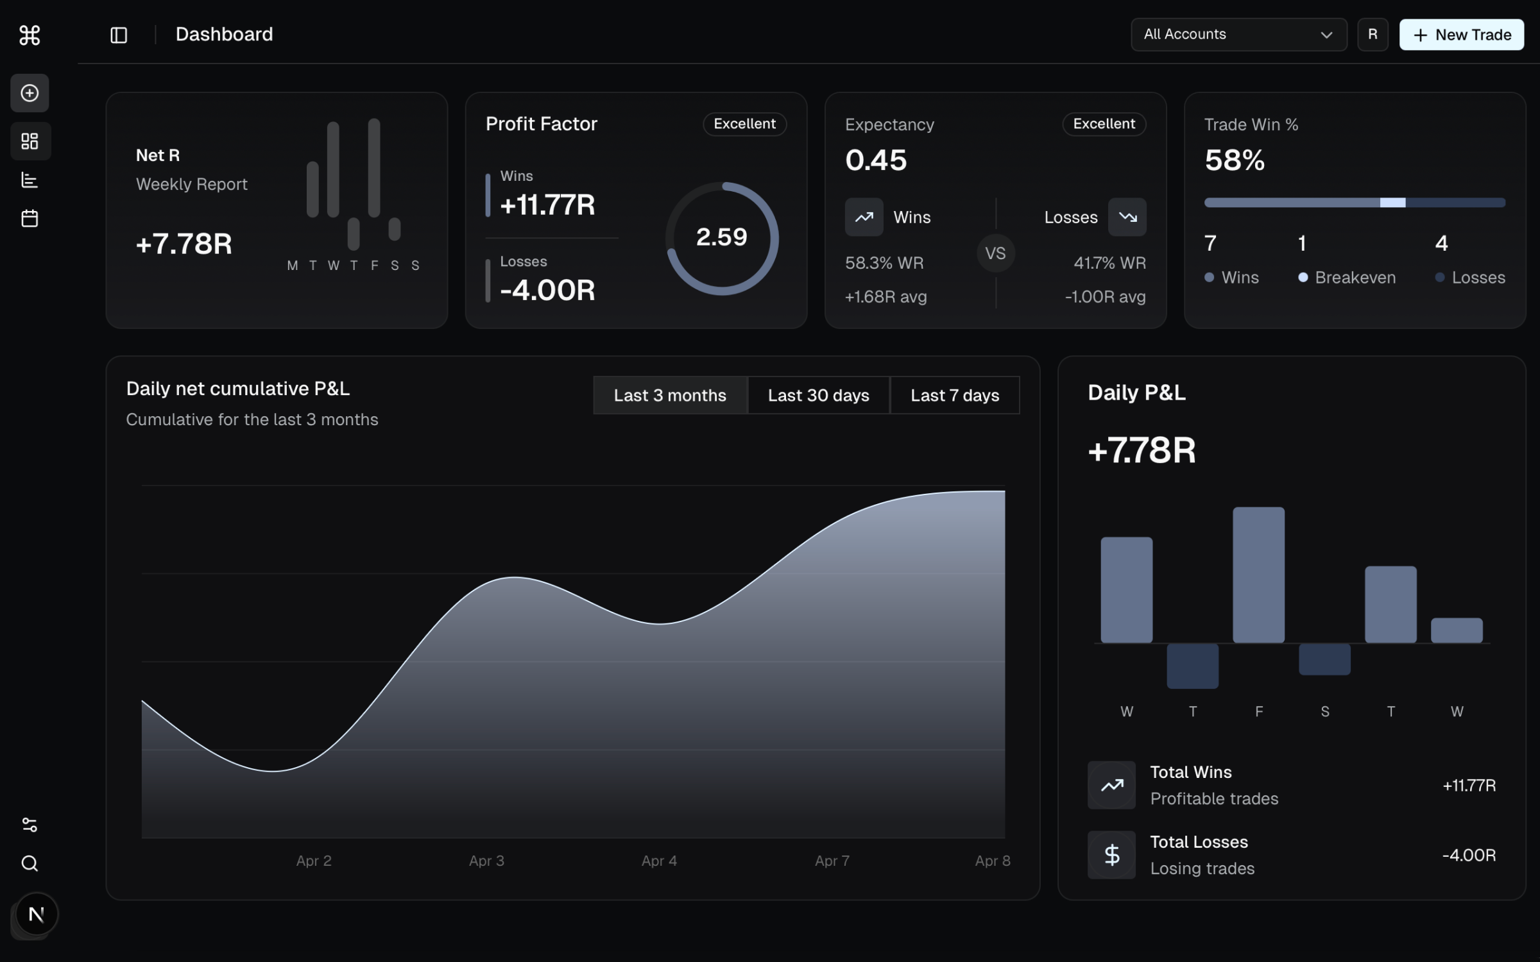The image size is (1540, 962).
Task: Toggle the sidebar panel icon
Action: coord(119,35)
